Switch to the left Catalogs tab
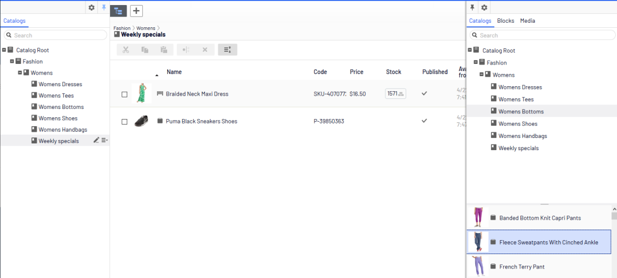The image size is (617, 278). [x=14, y=21]
